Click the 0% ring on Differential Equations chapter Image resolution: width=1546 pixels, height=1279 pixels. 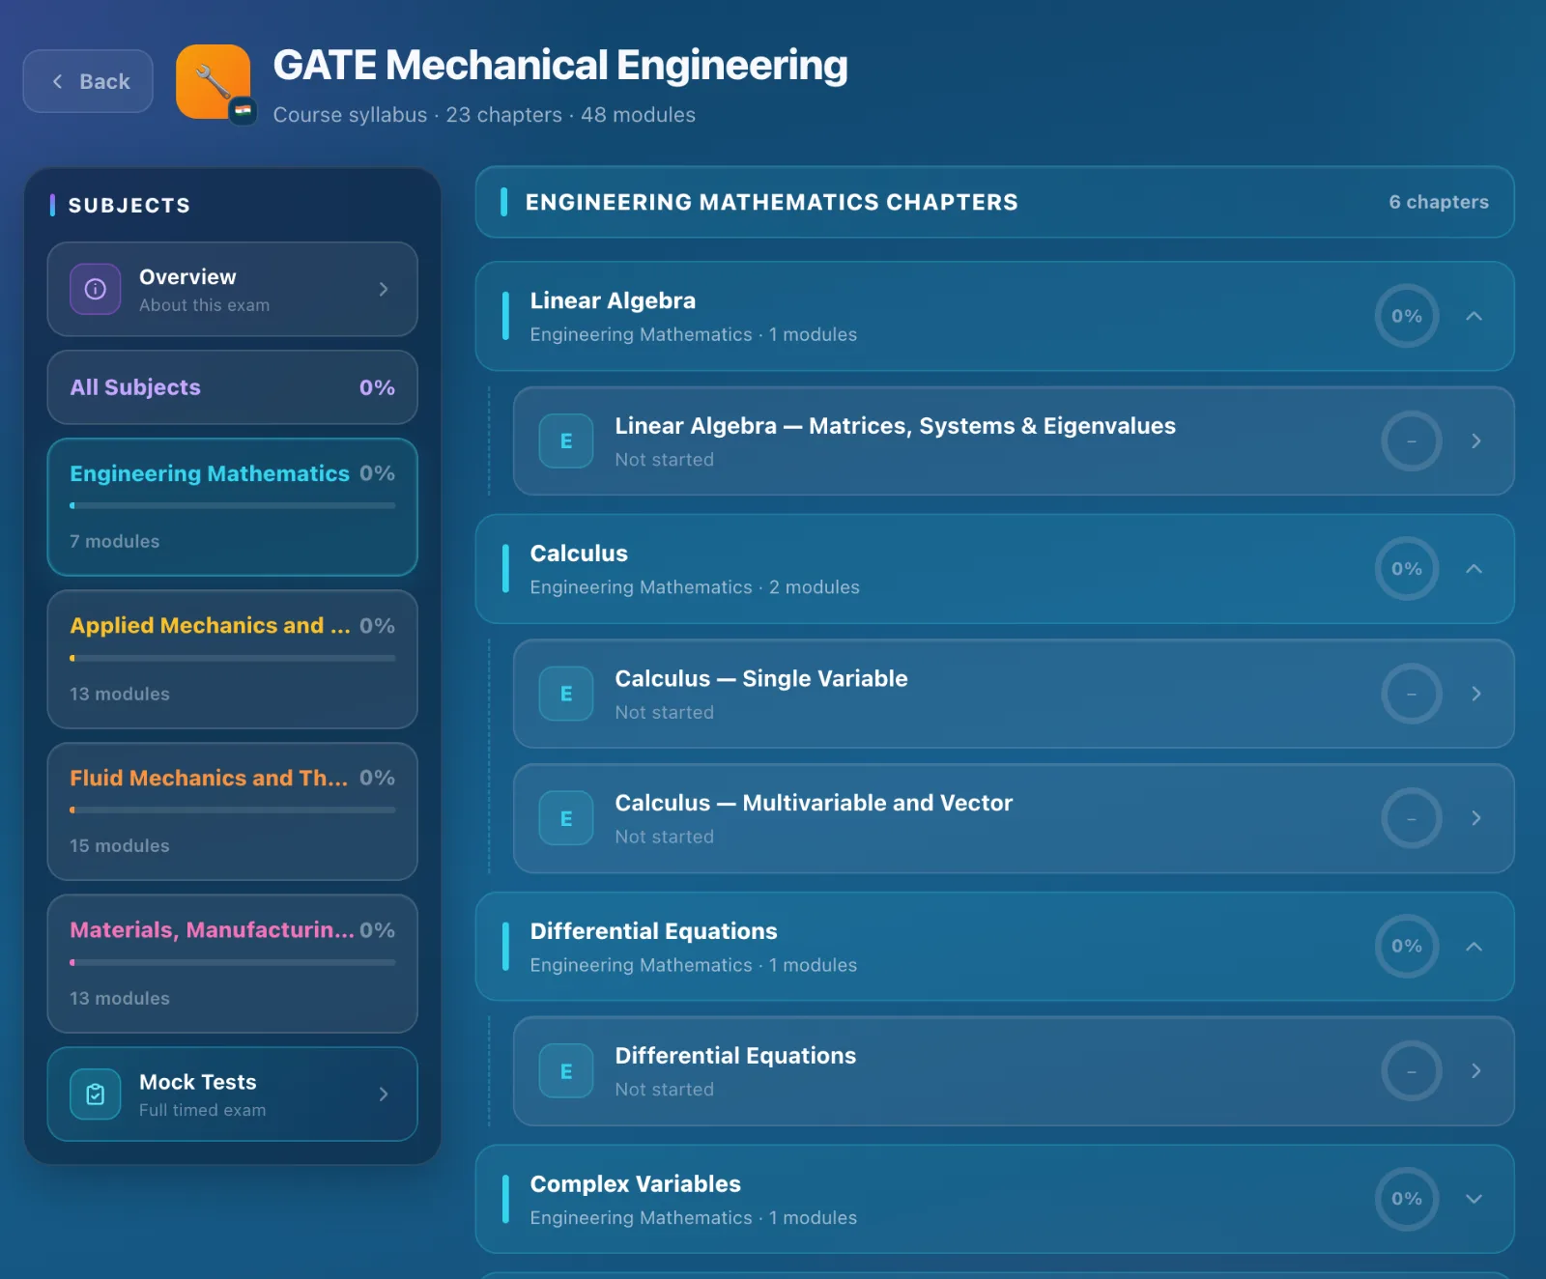pyautogui.click(x=1407, y=946)
